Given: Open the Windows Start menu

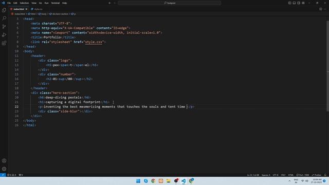Looking at the screenshot, I should coord(138,181).
